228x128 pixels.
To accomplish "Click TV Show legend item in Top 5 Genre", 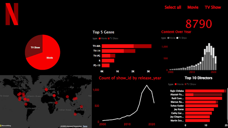I will 113,39.
